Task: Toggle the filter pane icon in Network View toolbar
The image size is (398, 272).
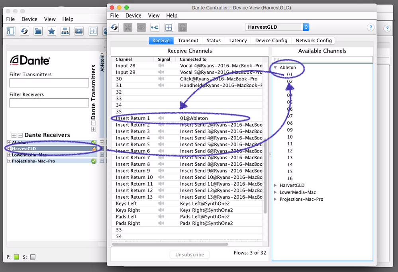Action: (11, 31)
